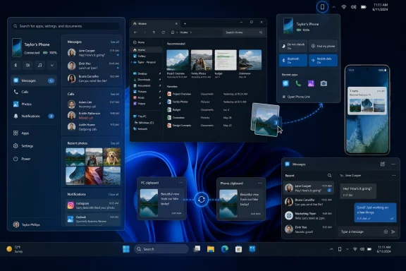Click the music note icon in phone panel
Screen dimensions: 406x271
[39, 65]
